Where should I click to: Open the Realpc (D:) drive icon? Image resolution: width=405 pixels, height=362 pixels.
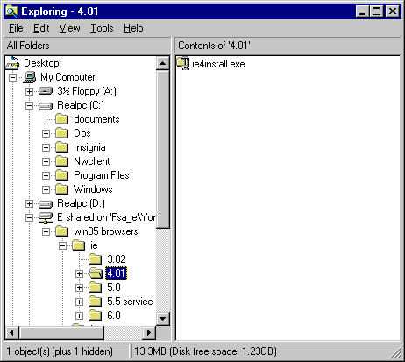[46, 203]
